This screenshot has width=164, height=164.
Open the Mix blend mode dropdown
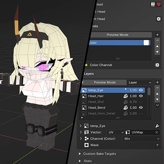click(x=141, y=139)
